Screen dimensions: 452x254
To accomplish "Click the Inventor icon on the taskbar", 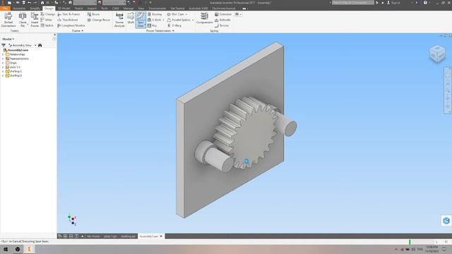I will coord(29,249).
